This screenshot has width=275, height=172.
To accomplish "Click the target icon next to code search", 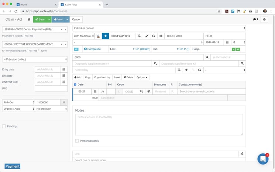I will coord(149,91).
